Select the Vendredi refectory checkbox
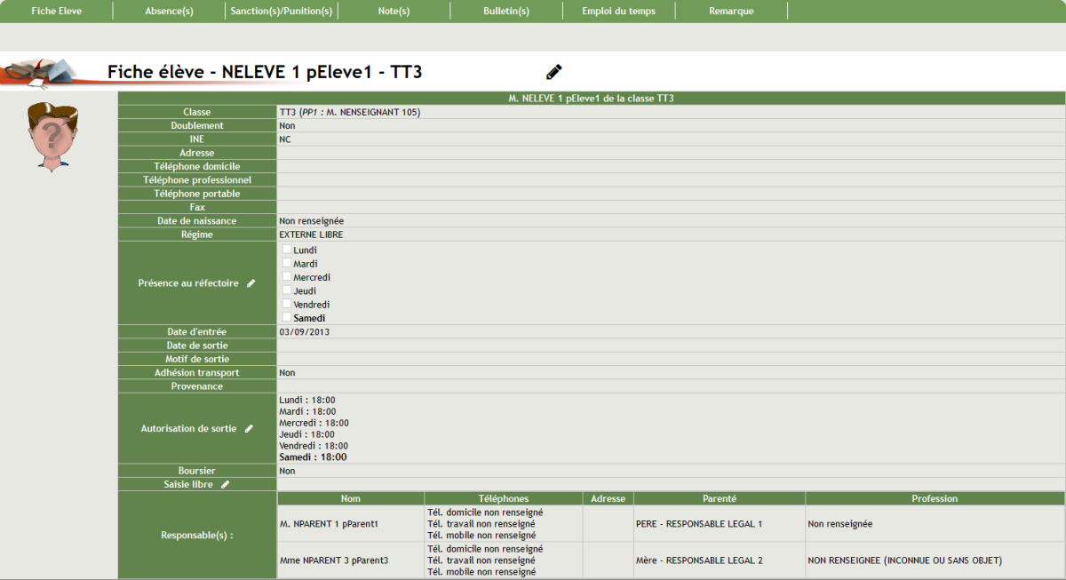The image size is (1066, 580). coord(287,304)
